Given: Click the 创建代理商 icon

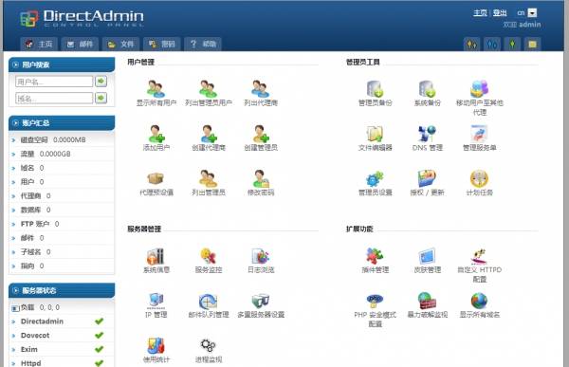Looking at the screenshot, I should [209, 134].
